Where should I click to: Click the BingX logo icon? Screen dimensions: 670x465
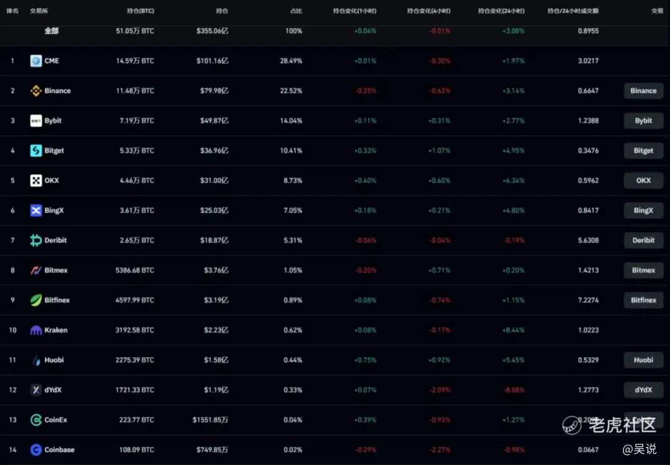[36, 211]
